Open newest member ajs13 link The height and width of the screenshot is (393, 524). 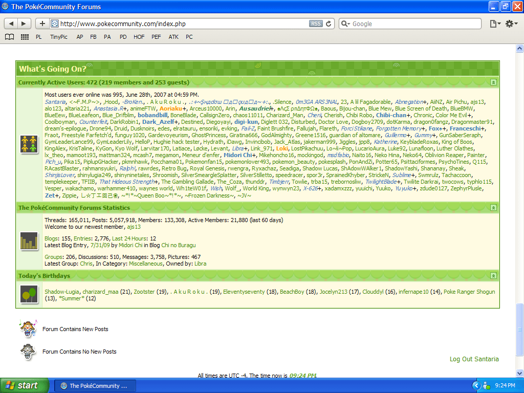tap(134, 227)
